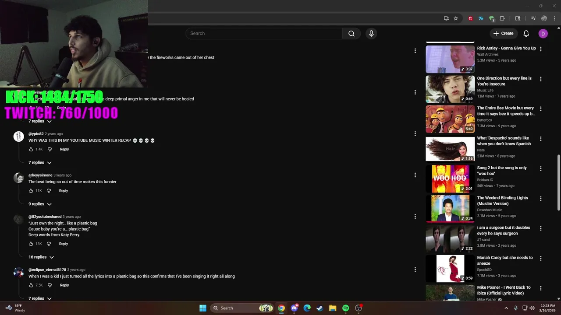Screen dimensions: 561x315
Task: Open options for Rick Astley video
Action: 540,49
